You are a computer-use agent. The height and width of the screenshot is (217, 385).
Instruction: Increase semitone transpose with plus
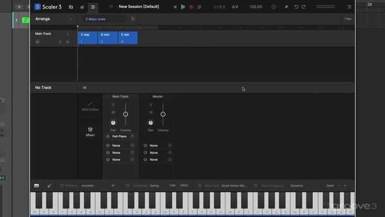pyautogui.click(x=345, y=186)
